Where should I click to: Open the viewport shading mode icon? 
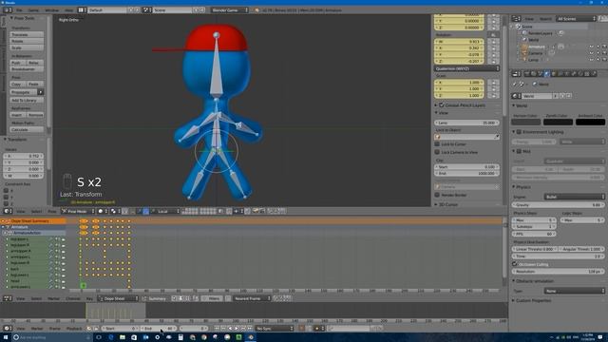pos(103,211)
